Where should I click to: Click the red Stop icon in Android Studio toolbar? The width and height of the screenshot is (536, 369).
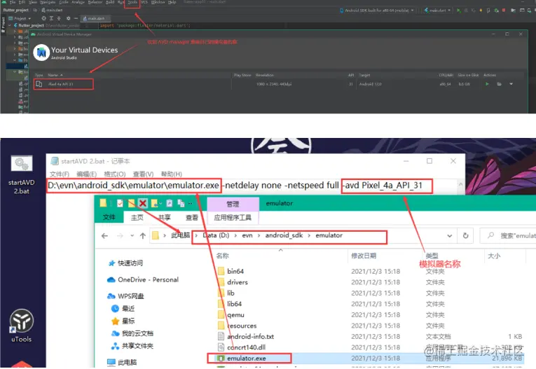pyautogui.click(x=504, y=11)
